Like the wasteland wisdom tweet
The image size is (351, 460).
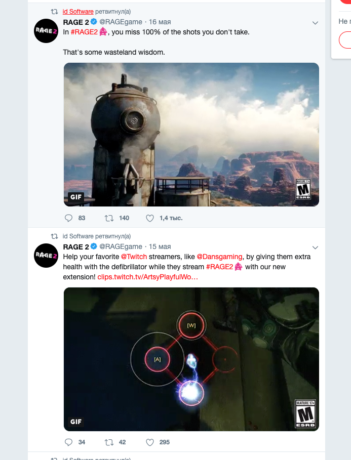[x=149, y=218]
